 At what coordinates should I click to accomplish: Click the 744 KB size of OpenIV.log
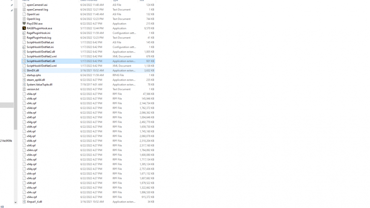click(150, 19)
